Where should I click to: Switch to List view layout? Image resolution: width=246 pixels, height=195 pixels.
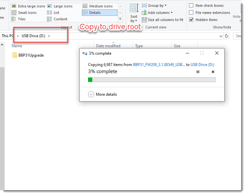point(53,13)
